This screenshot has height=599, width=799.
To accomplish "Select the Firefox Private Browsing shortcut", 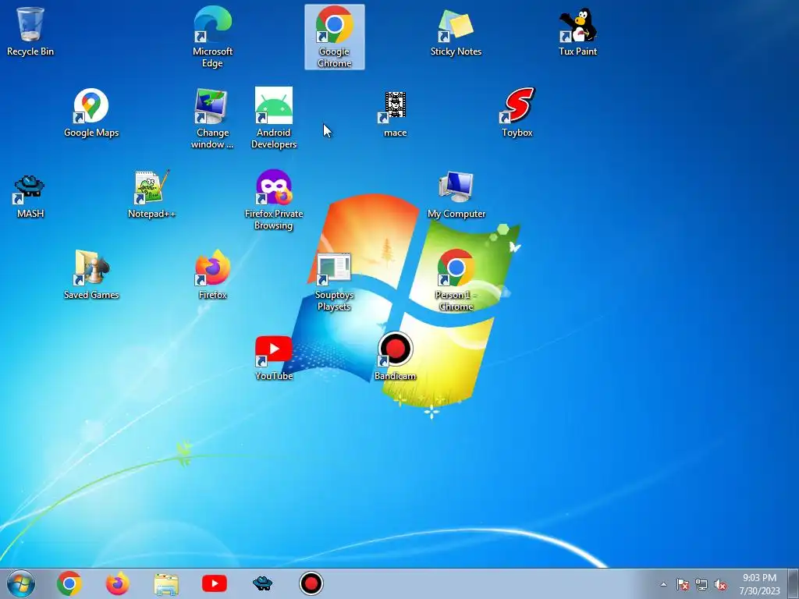I will pos(274,200).
